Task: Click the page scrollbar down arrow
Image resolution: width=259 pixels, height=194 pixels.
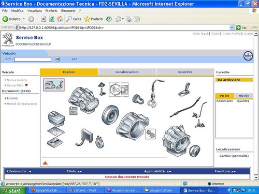Action: 256,177
